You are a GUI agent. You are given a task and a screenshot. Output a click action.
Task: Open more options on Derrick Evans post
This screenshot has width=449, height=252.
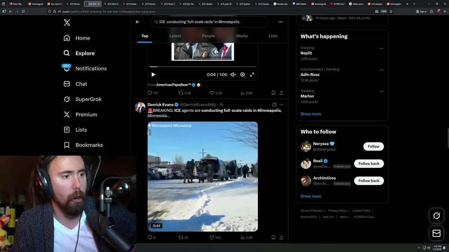(281, 105)
